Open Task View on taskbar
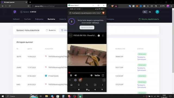The width and height of the screenshot is (174, 98). (x=41, y=96)
